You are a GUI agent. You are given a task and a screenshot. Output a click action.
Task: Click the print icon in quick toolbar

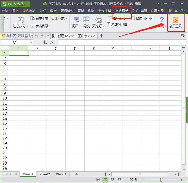click(20, 36)
